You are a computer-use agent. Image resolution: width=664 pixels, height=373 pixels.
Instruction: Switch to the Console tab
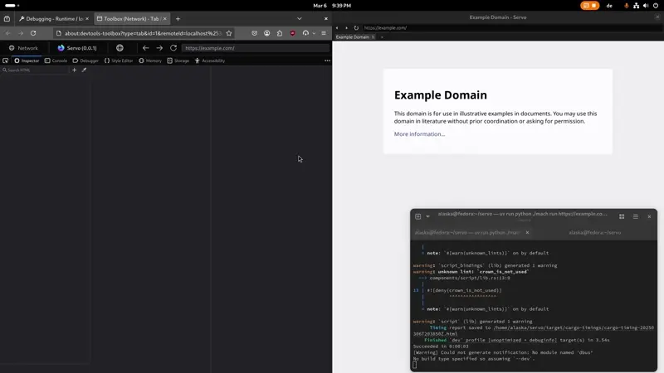coord(56,61)
